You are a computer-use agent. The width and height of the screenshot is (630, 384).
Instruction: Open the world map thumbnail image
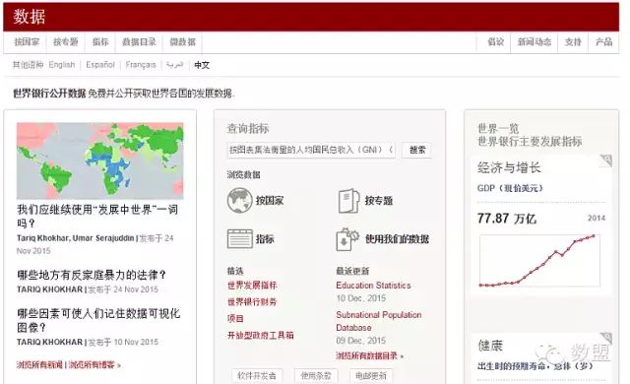[100, 160]
